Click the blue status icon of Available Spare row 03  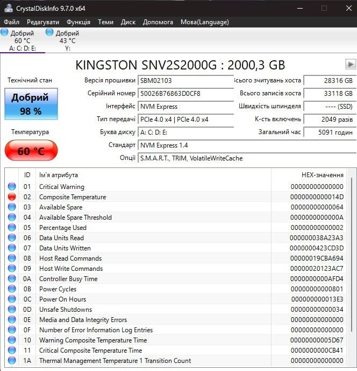coord(12,207)
